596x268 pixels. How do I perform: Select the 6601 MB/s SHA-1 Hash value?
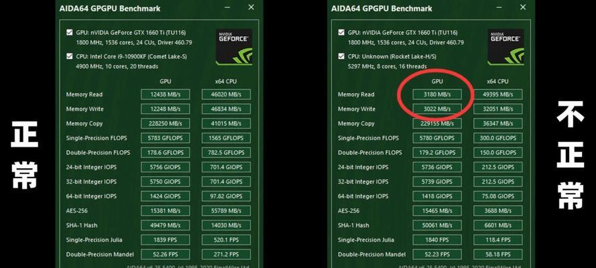click(498, 226)
